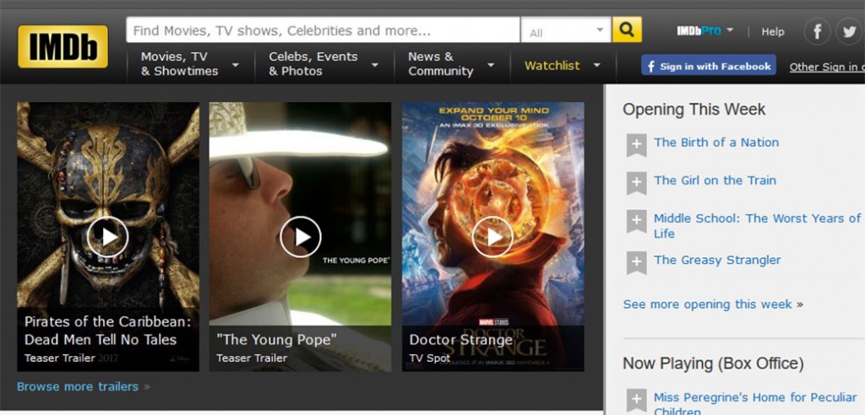Image resolution: width=865 pixels, height=415 pixels.
Task: Click Sign in with Facebook button
Action: (x=709, y=66)
